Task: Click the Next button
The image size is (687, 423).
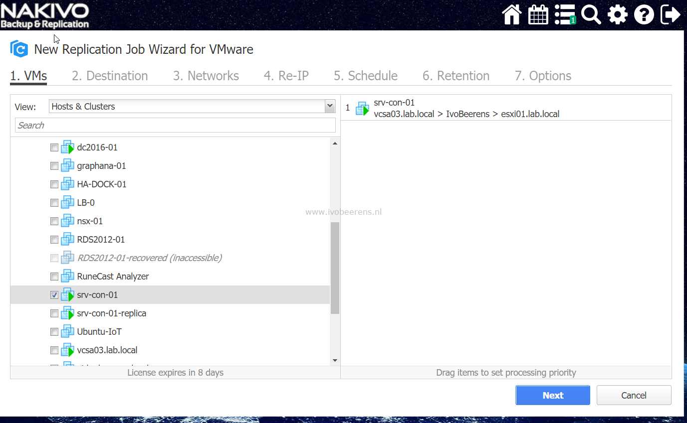Action: pyautogui.click(x=553, y=395)
